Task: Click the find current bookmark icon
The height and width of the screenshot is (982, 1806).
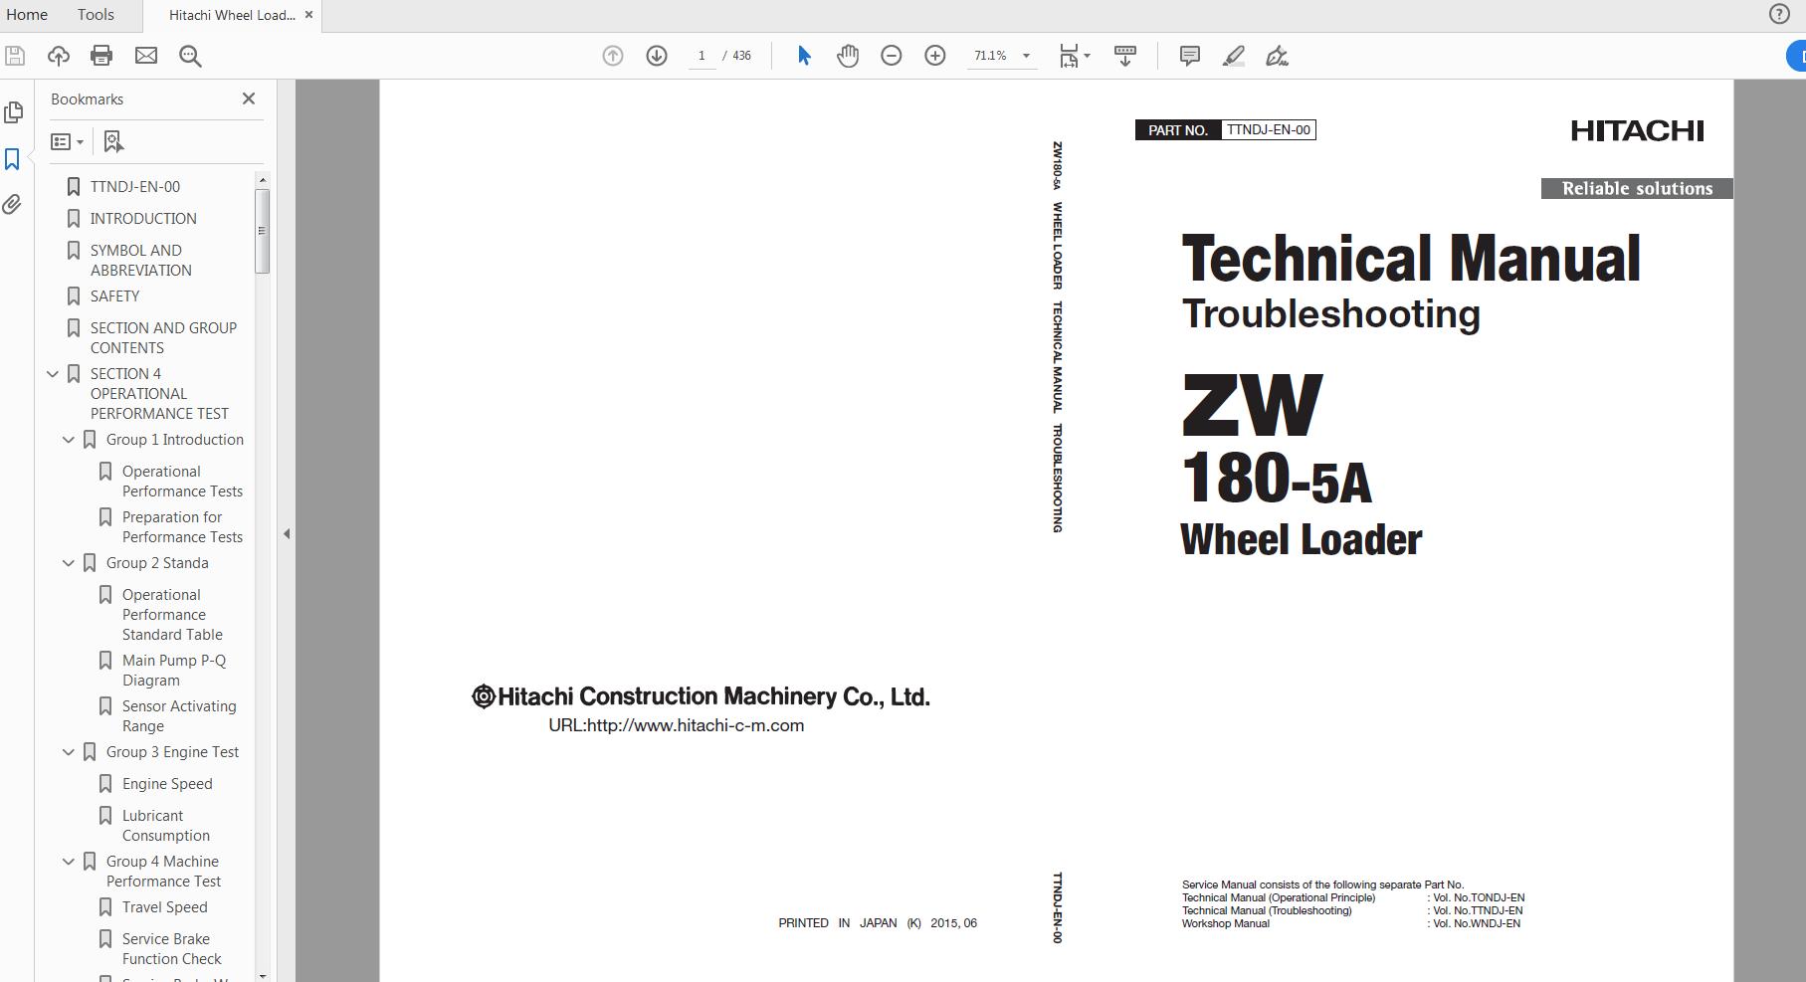Action: point(113,141)
